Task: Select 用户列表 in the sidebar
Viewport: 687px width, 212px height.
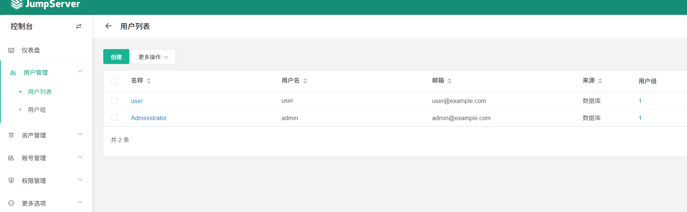Action: tap(40, 92)
